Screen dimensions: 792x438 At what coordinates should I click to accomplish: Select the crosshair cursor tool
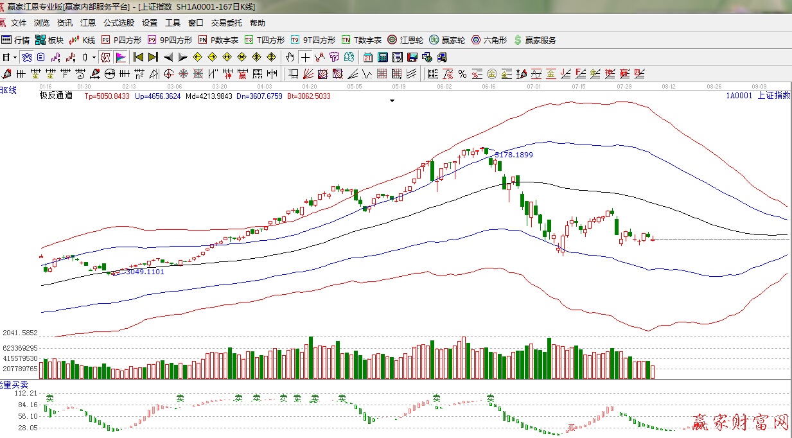[x=305, y=57]
